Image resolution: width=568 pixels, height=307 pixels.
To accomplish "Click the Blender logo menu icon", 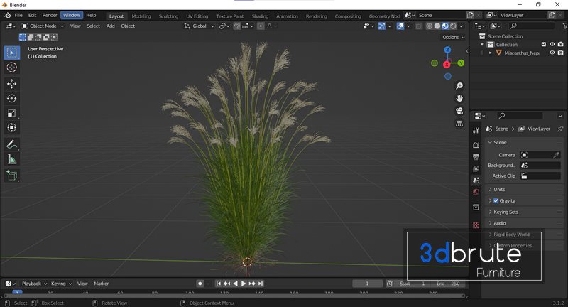I will [x=7, y=15].
